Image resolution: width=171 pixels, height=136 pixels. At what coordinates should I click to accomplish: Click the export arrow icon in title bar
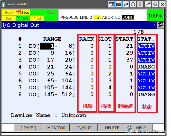coord(148,4)
